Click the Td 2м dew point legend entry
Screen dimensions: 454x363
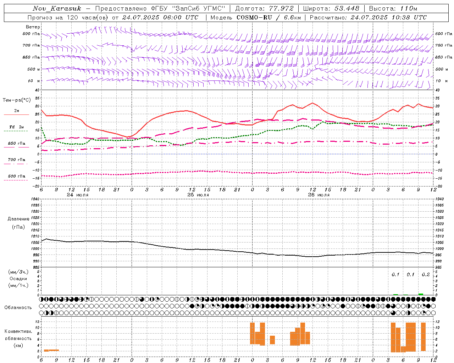pyautogui.click(x=16, y=127)
